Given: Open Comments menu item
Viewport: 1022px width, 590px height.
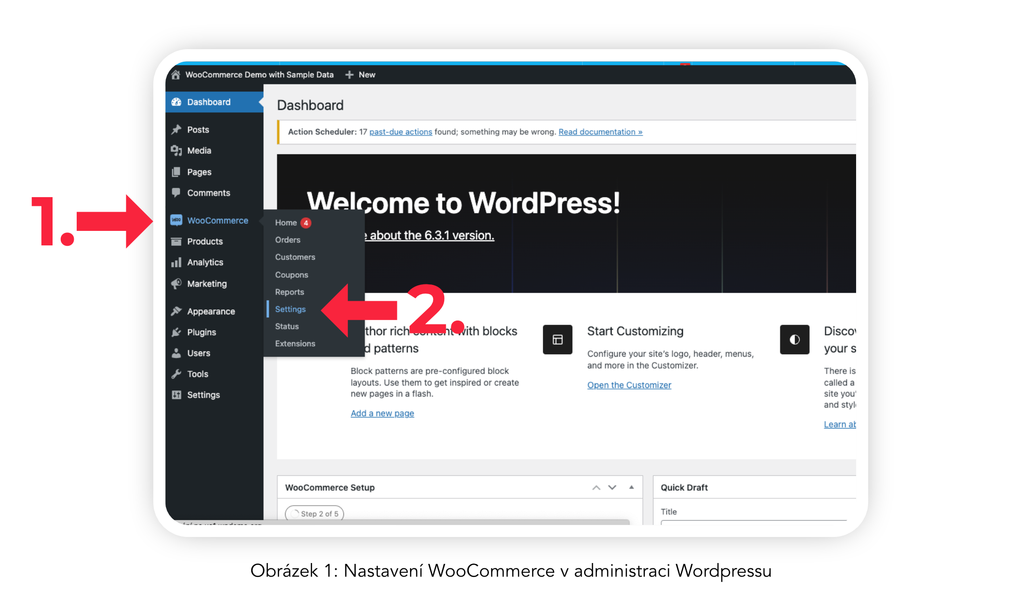Looking at the screenshot, I should [x=209, y=193].
